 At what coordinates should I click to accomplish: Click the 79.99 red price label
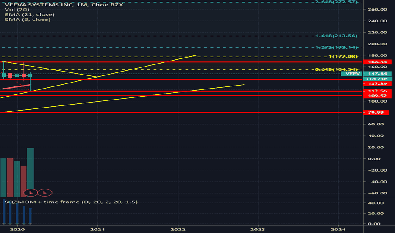click(376, 112)
